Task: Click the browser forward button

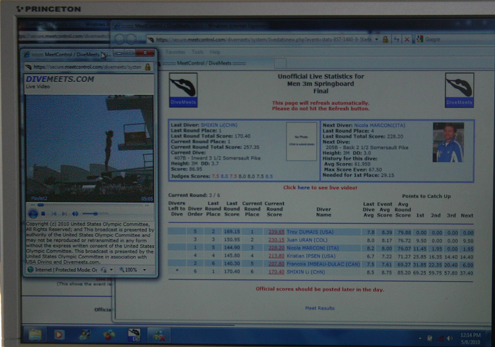Action: [x=132, y=40]
